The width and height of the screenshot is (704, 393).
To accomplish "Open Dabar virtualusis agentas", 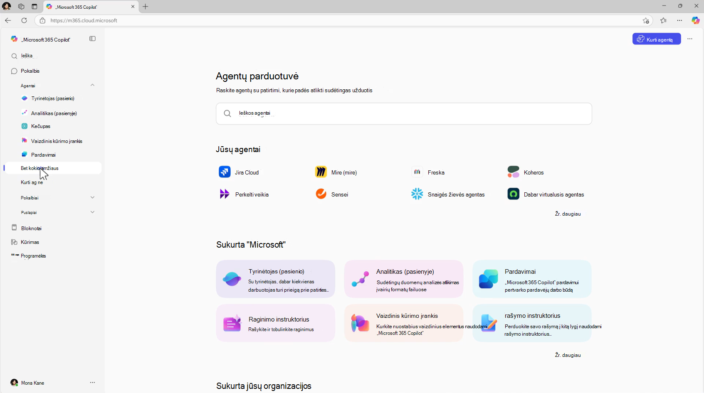I will 546,194.
